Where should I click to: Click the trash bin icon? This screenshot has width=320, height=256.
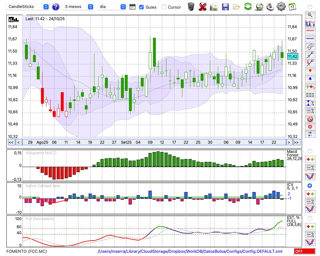(x=191, y=6)
